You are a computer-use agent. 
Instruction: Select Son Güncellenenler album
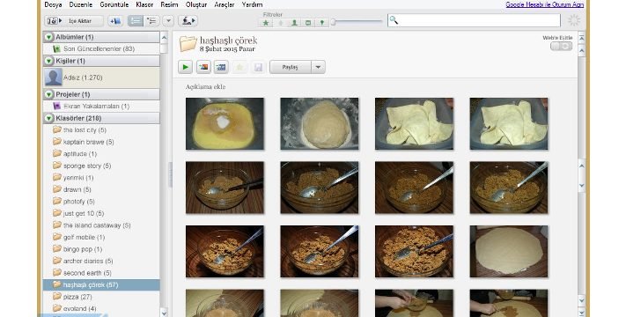(x=101, y=48)
